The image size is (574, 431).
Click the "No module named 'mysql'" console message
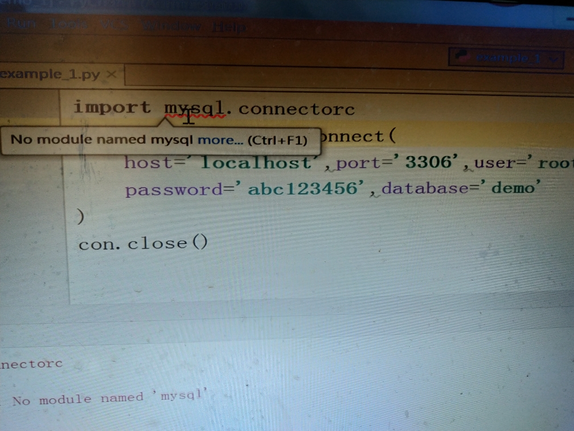[110, 398]
